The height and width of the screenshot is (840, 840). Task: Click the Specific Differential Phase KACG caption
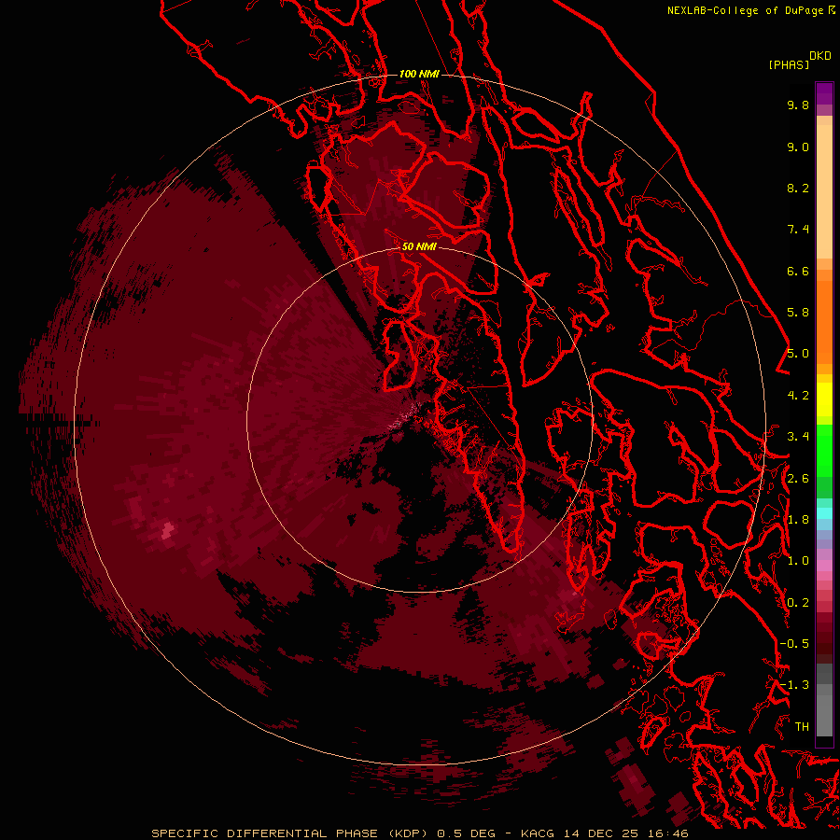(x=419, y=833)
